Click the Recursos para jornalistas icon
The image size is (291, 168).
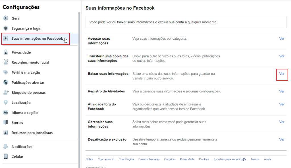(6, 133)
